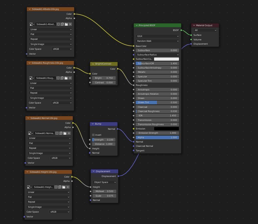Open image folder icon on Height node

pos(64,187)
